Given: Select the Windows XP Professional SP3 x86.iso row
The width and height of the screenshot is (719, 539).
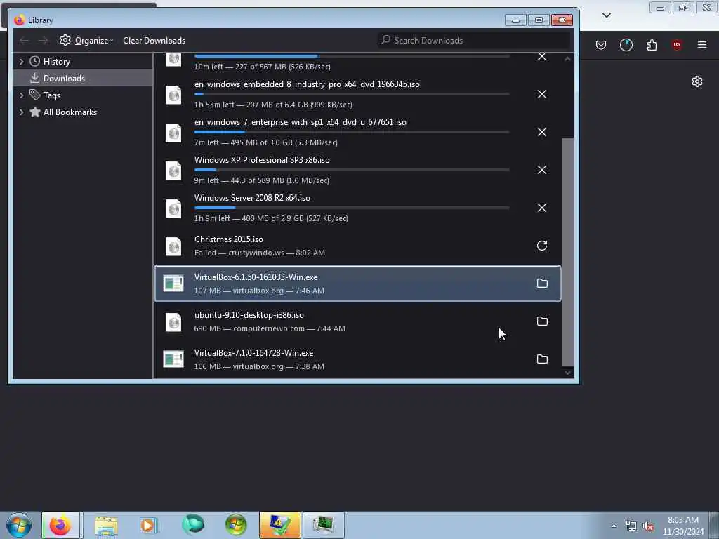Looking at the screenshot, I should pyautogui.click(x=357, y=170).
